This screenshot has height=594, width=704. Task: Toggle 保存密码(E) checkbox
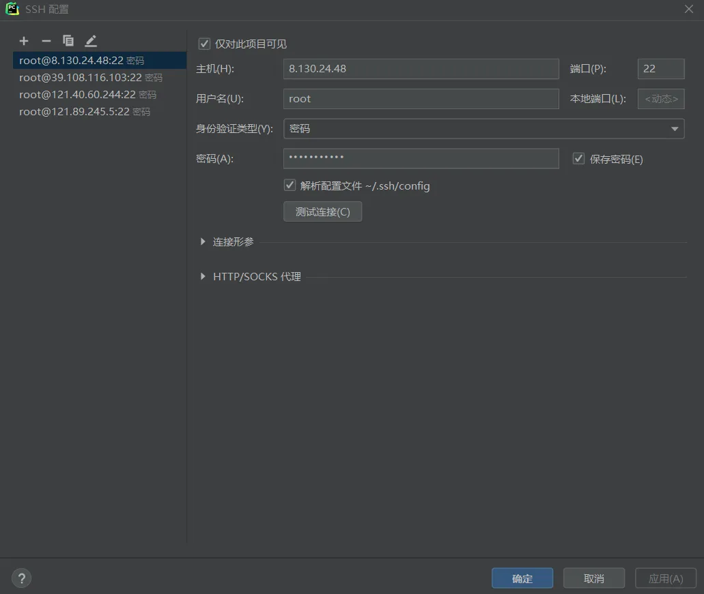pyautogui.click(x=578, y=159)
